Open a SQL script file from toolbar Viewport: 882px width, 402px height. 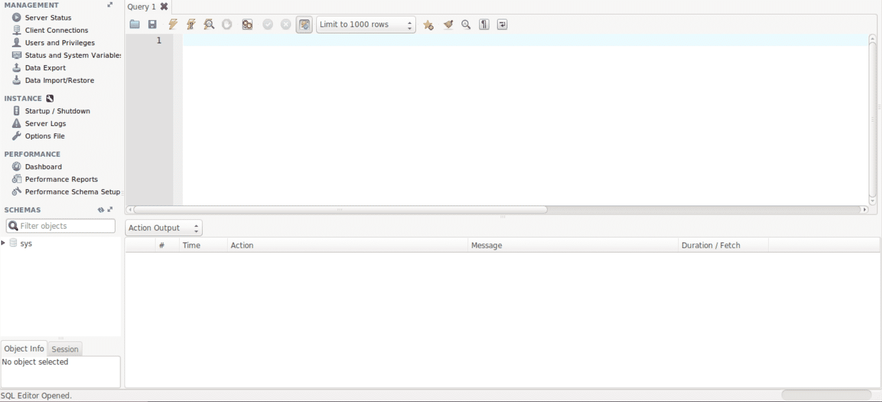tap(135, 24)
